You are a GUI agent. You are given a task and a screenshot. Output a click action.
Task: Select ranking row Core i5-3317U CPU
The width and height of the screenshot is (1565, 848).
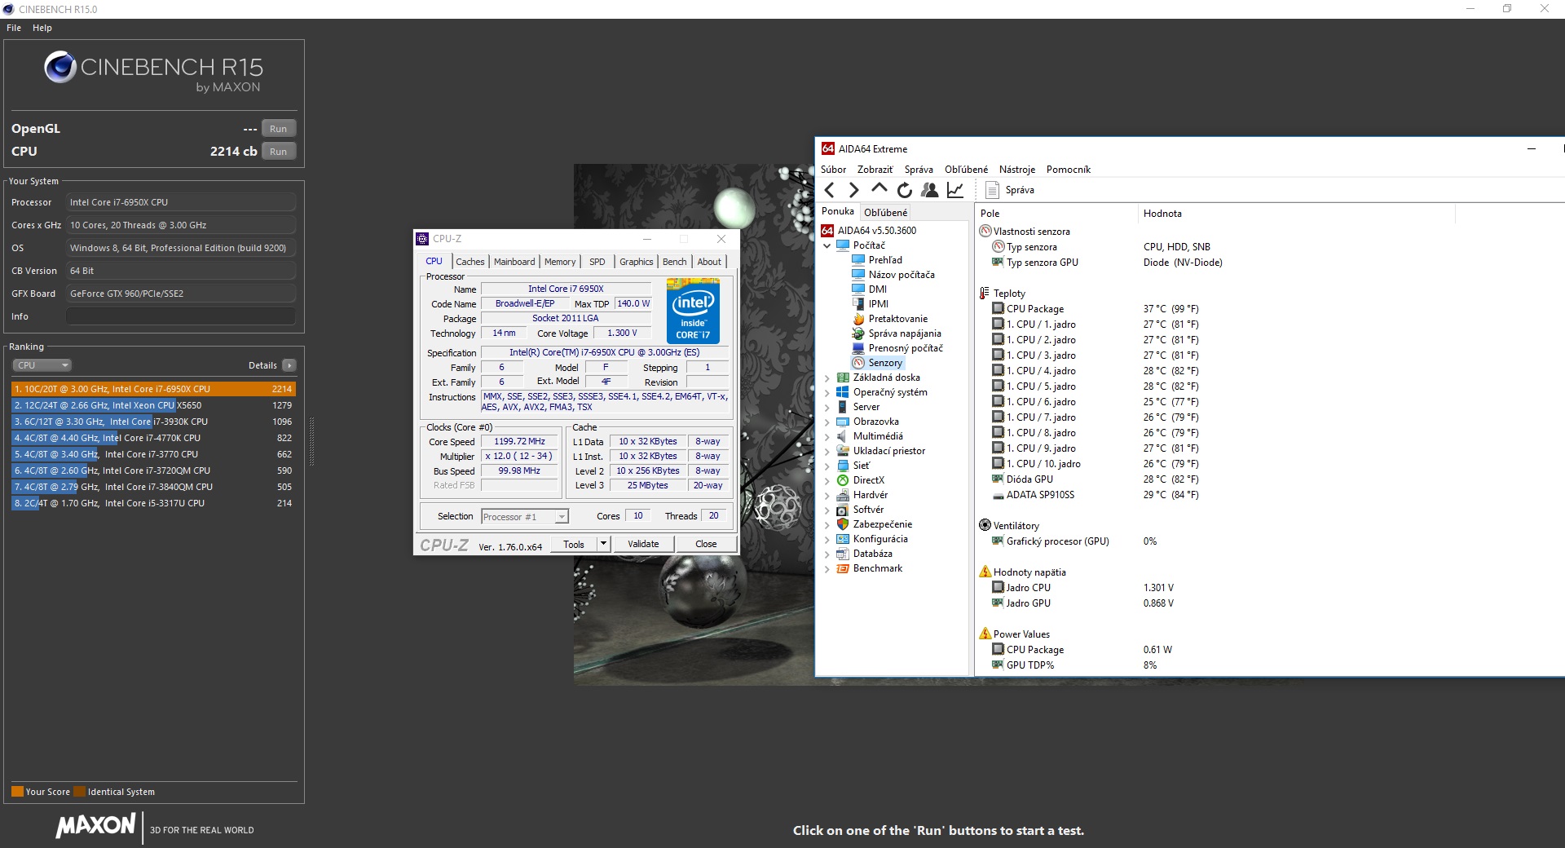[153, 503]
